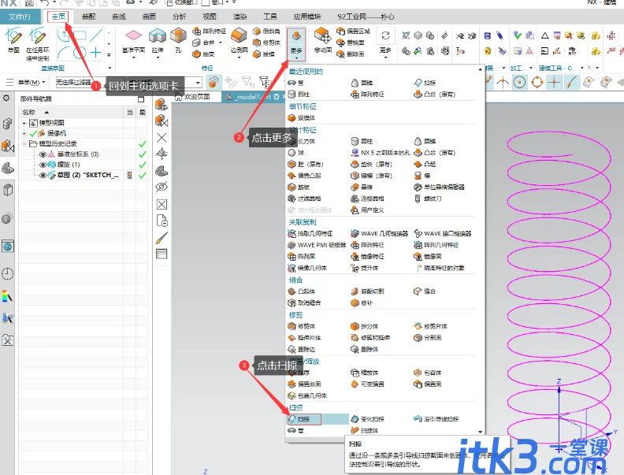Toggle checkmark for 螺旋 (1) row

pos(142,165)
